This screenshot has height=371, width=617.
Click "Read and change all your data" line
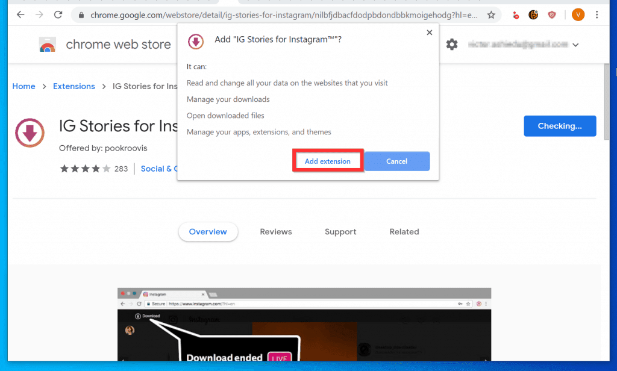coord(287,83)
